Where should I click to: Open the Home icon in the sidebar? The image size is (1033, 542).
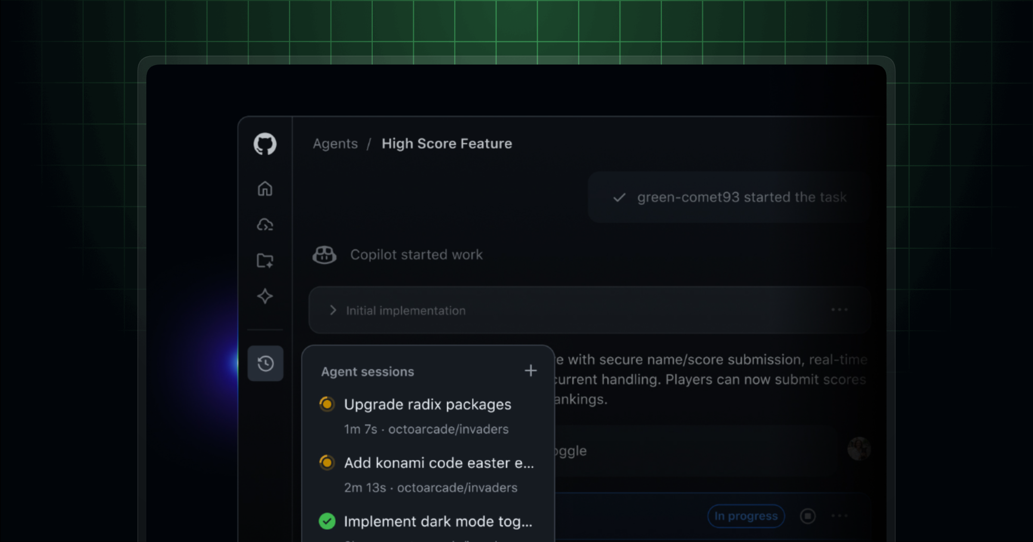pos(265,188)
